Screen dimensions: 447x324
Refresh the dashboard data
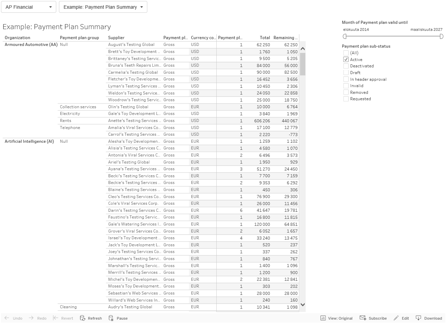click(x=91, y=318)
